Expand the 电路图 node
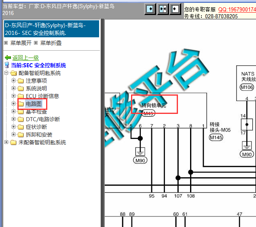 [13, 104]
